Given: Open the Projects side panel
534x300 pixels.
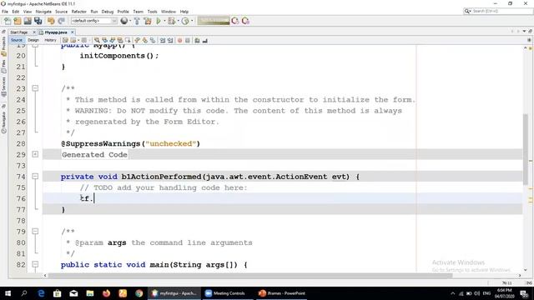Looking at the screenshot, I should tap(3, 46).
